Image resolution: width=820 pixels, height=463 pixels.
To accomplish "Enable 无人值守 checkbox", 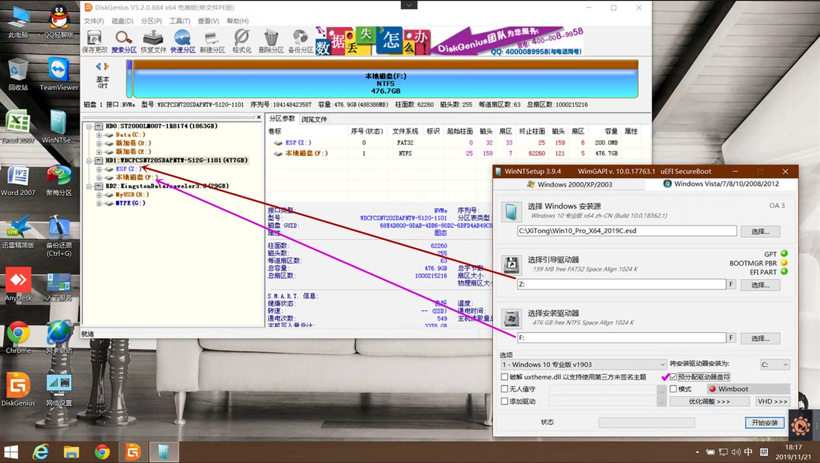I will tap(504, 389).
